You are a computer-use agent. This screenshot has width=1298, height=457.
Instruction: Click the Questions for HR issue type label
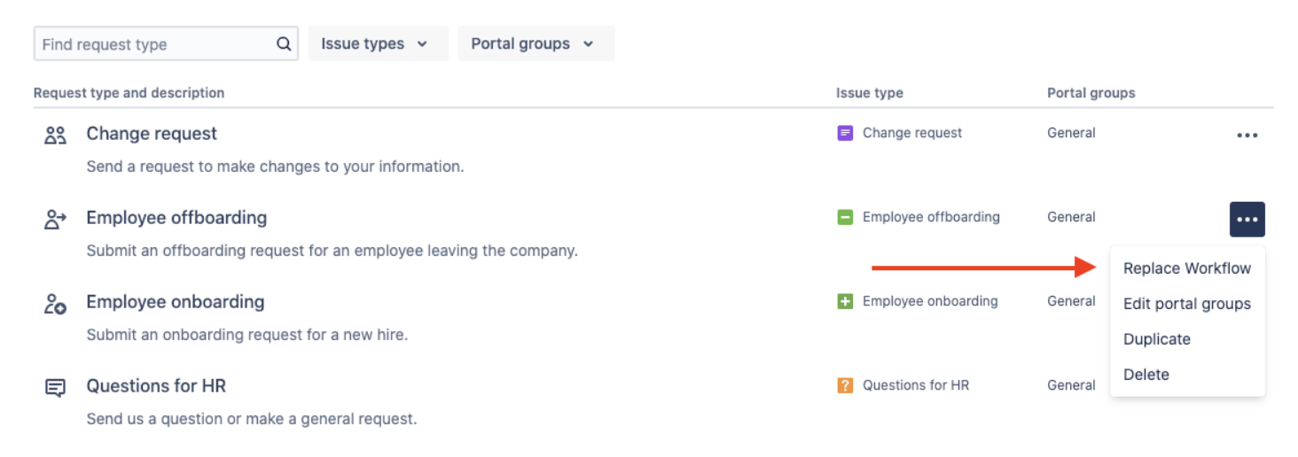[916, 385]
